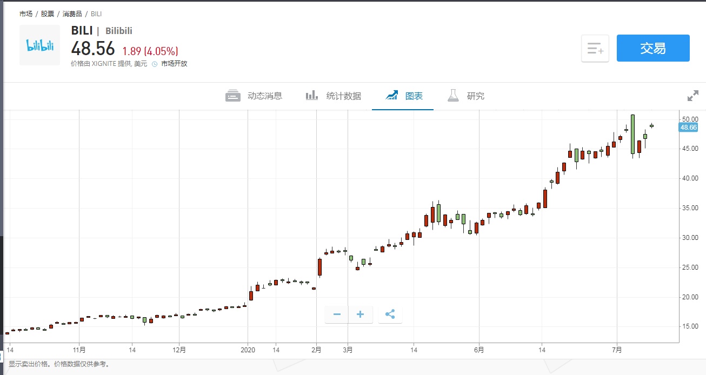
Task: Click the tall green candlestick near 50.00
Action: 632,134
